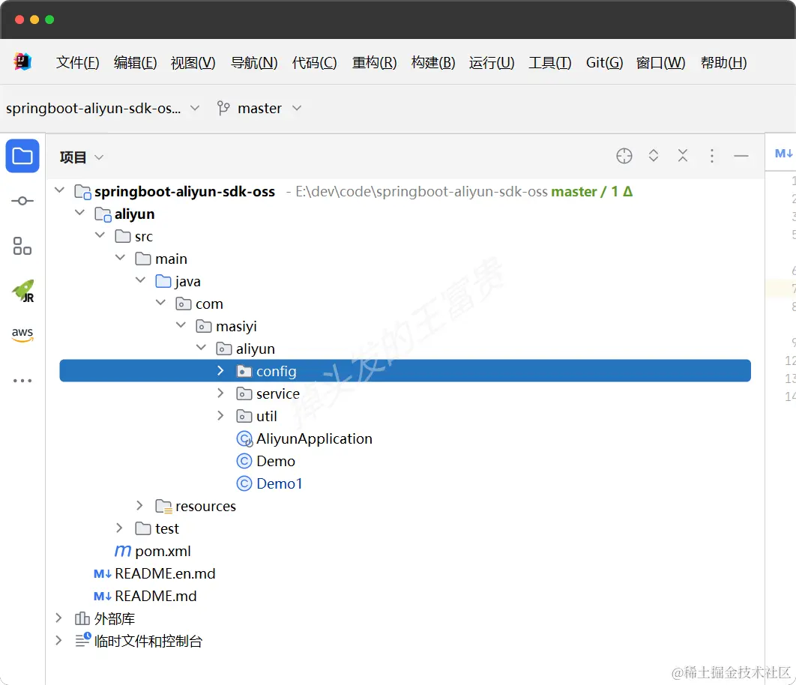The width and height of the screenshot is (796, 685).
Task: Click the class icon of Demo
Action: (x=244, y=461)
